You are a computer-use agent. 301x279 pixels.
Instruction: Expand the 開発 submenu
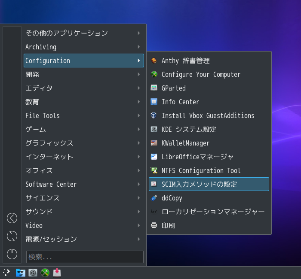[84, 74]
